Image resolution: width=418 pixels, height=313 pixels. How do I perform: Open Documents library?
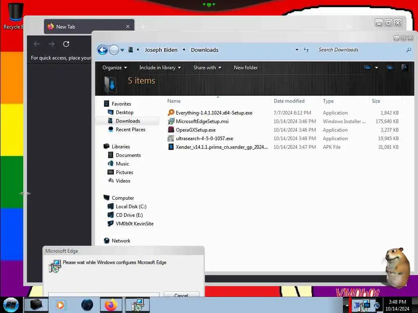click(x=128, y=155)
